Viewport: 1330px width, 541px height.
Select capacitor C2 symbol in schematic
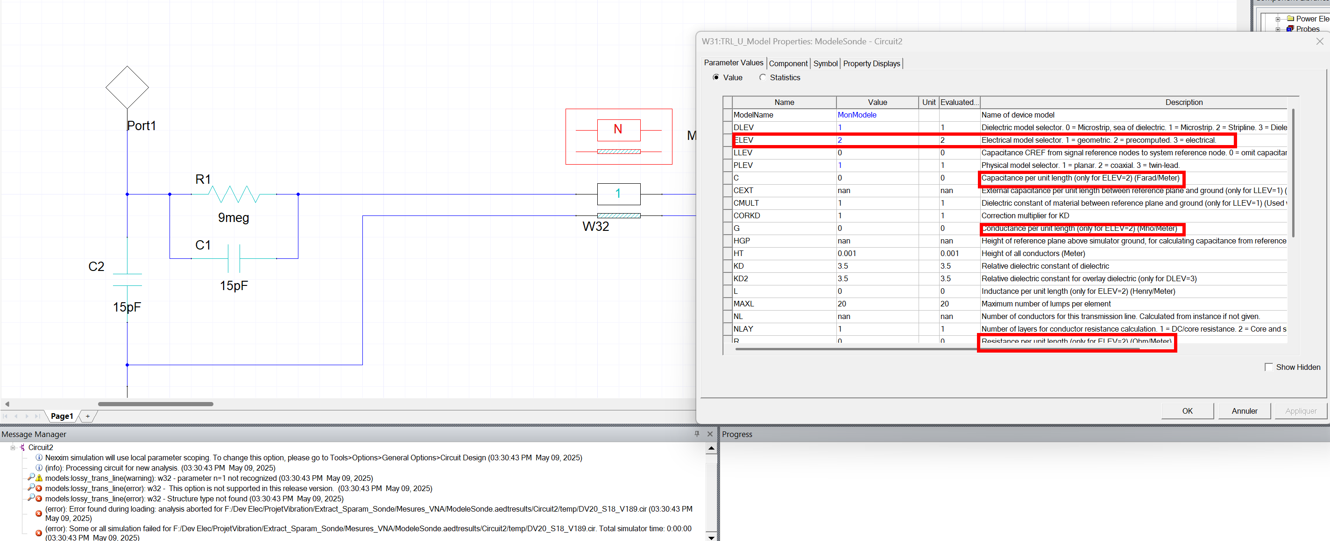tap(127, 279)
